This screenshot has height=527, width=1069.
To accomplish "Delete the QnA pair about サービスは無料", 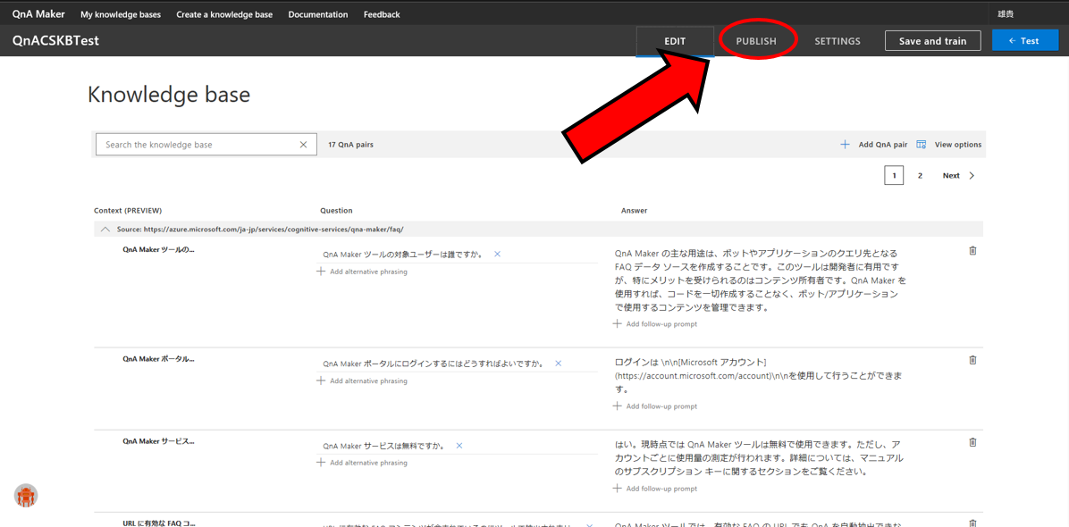I will 972,442.
